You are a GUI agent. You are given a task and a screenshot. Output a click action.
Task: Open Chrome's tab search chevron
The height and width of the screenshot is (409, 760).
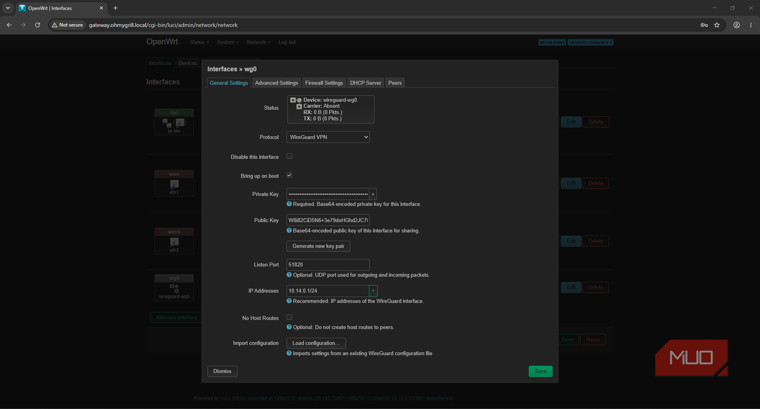point(8,8)
